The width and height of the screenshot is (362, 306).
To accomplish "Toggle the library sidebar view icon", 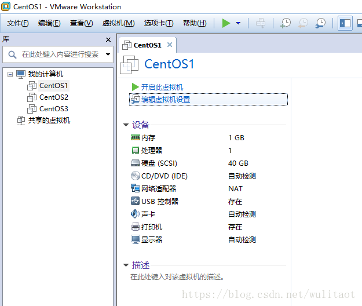I will click(345, 23).
